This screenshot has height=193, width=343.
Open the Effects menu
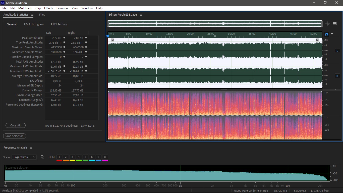[x=48, y=8]
